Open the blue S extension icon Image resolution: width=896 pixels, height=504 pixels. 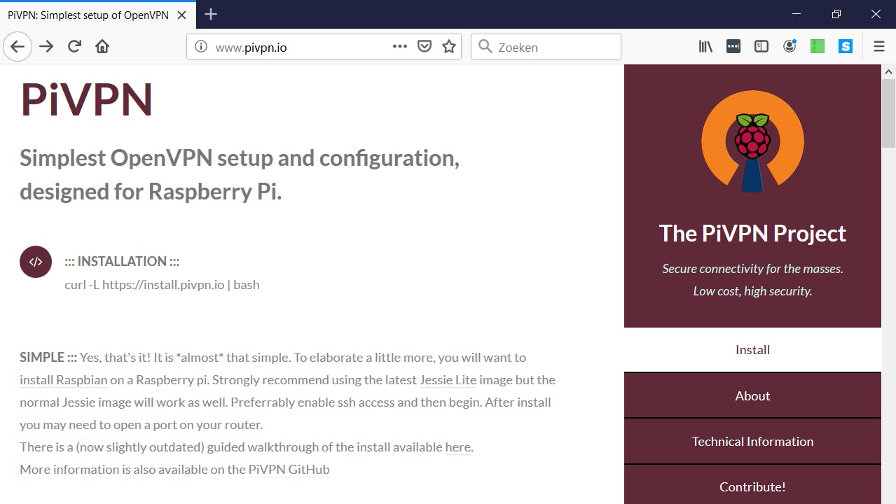coord(846,47)
